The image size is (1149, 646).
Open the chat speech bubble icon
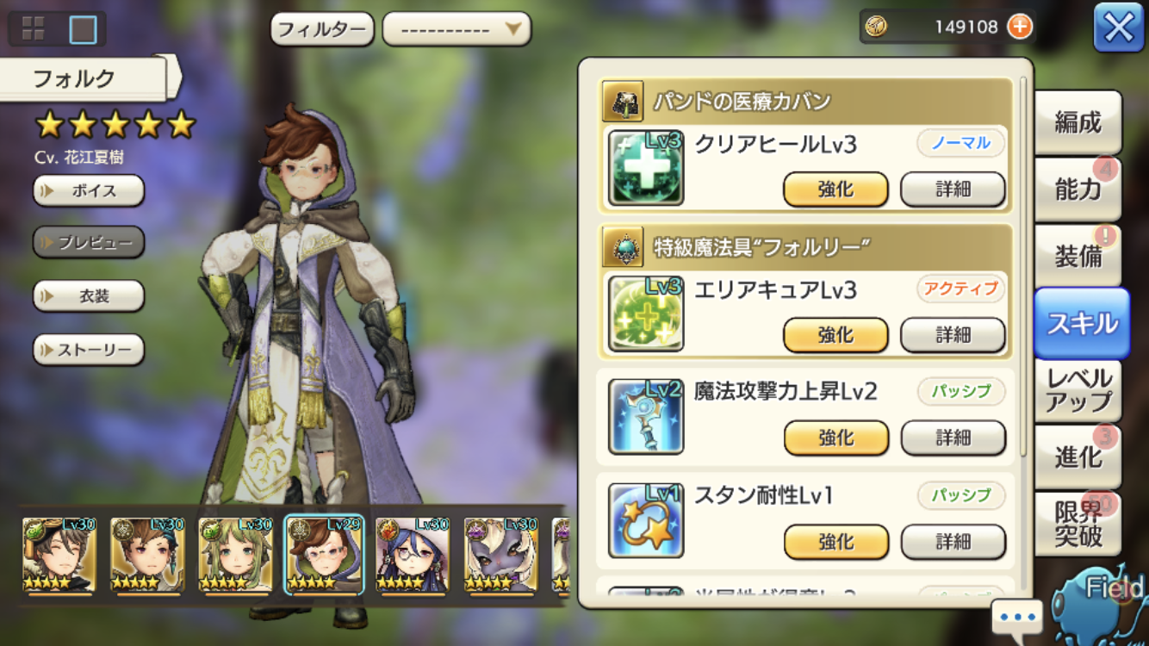click(1017, 617)
